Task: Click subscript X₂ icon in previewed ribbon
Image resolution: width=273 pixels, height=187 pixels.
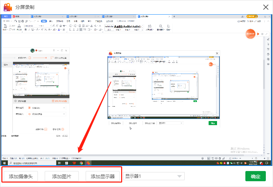Action: 46,30
